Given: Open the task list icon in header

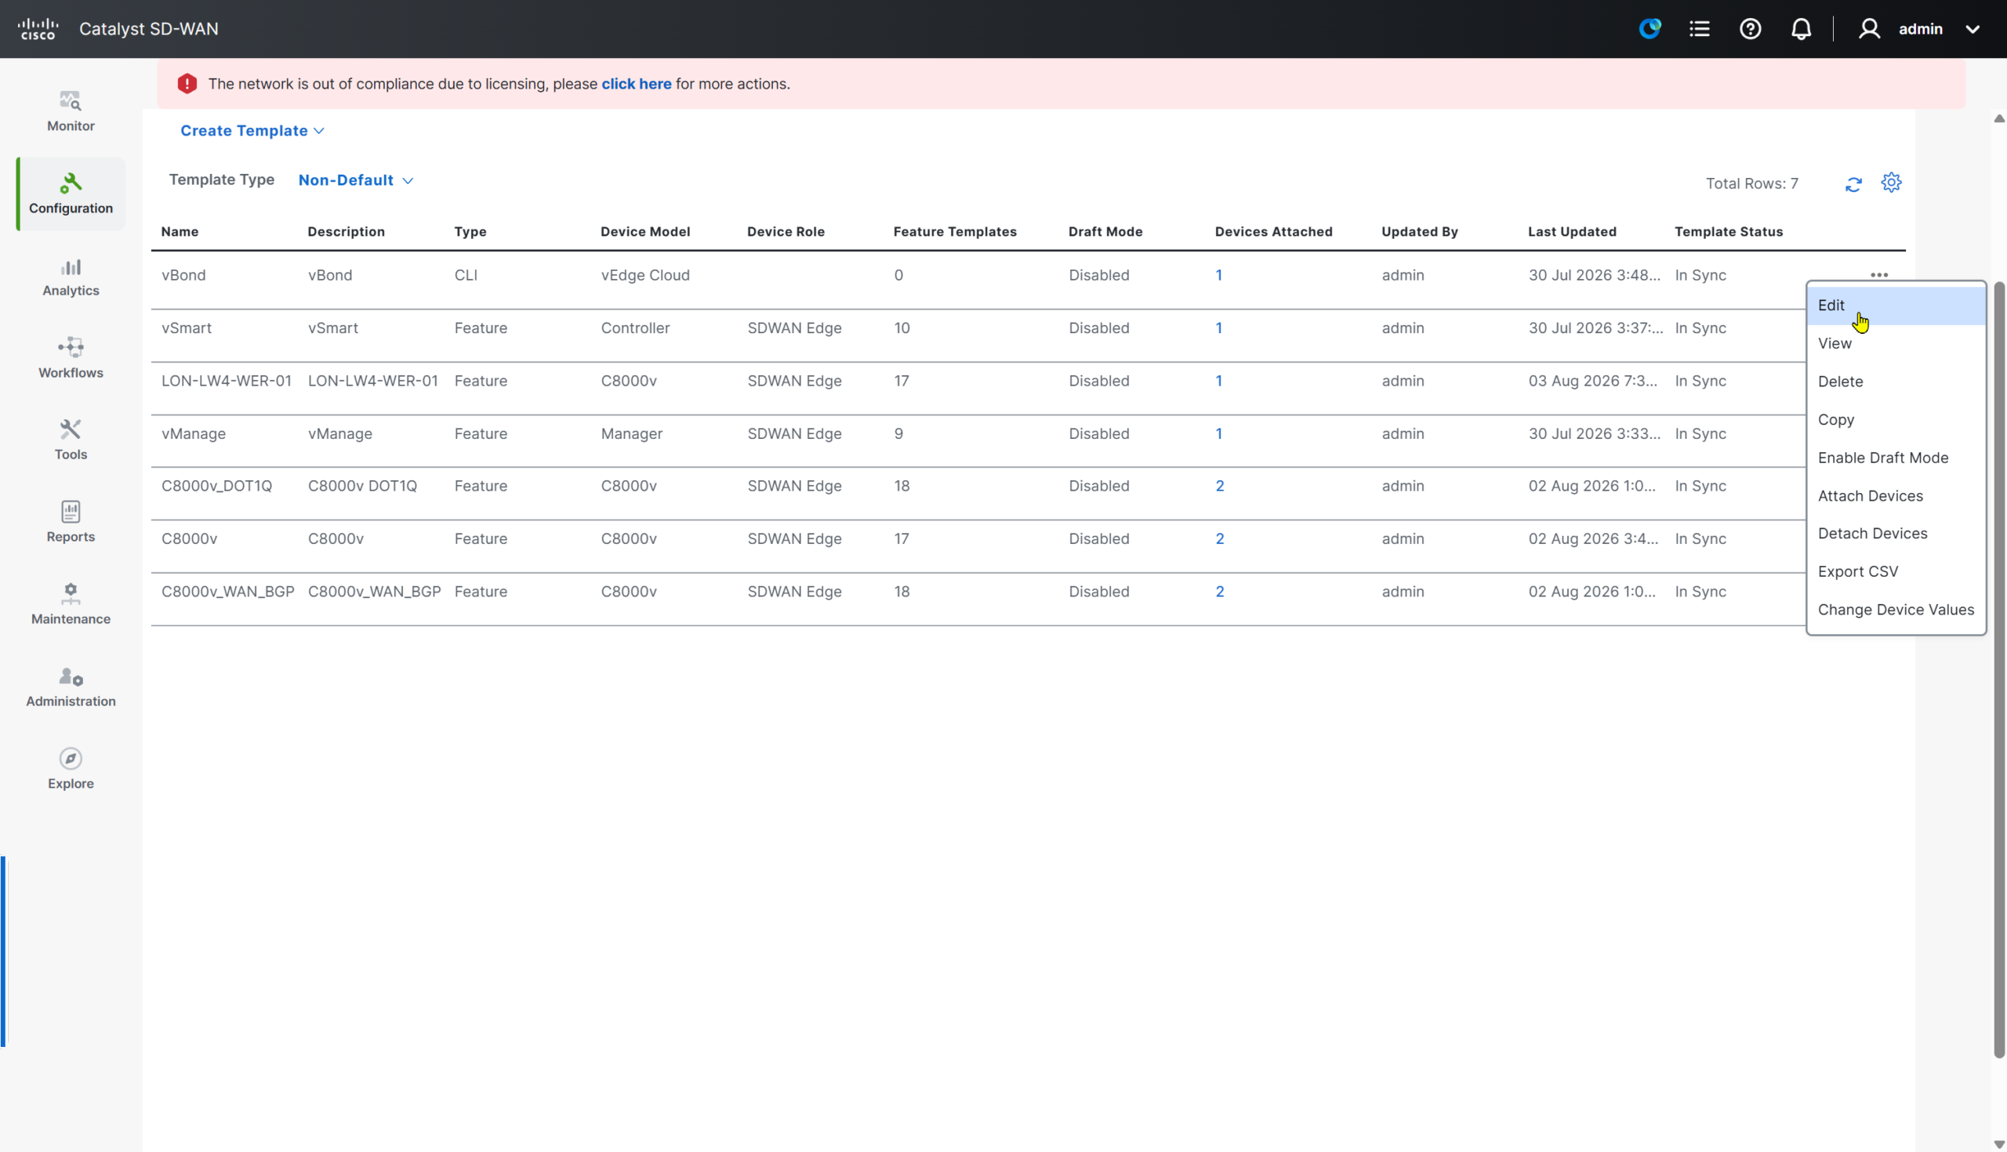Looking at the screenshot, I should point(1700,29).
